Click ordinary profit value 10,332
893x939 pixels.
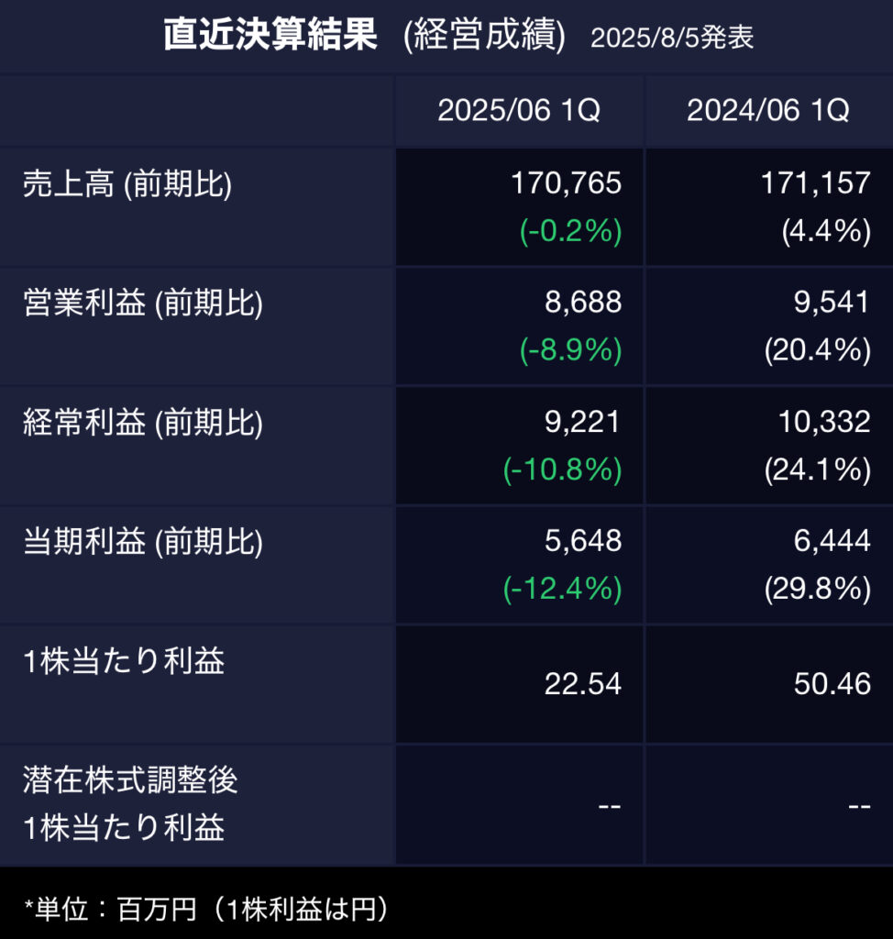pyautogui.click(x=824, y=422)
